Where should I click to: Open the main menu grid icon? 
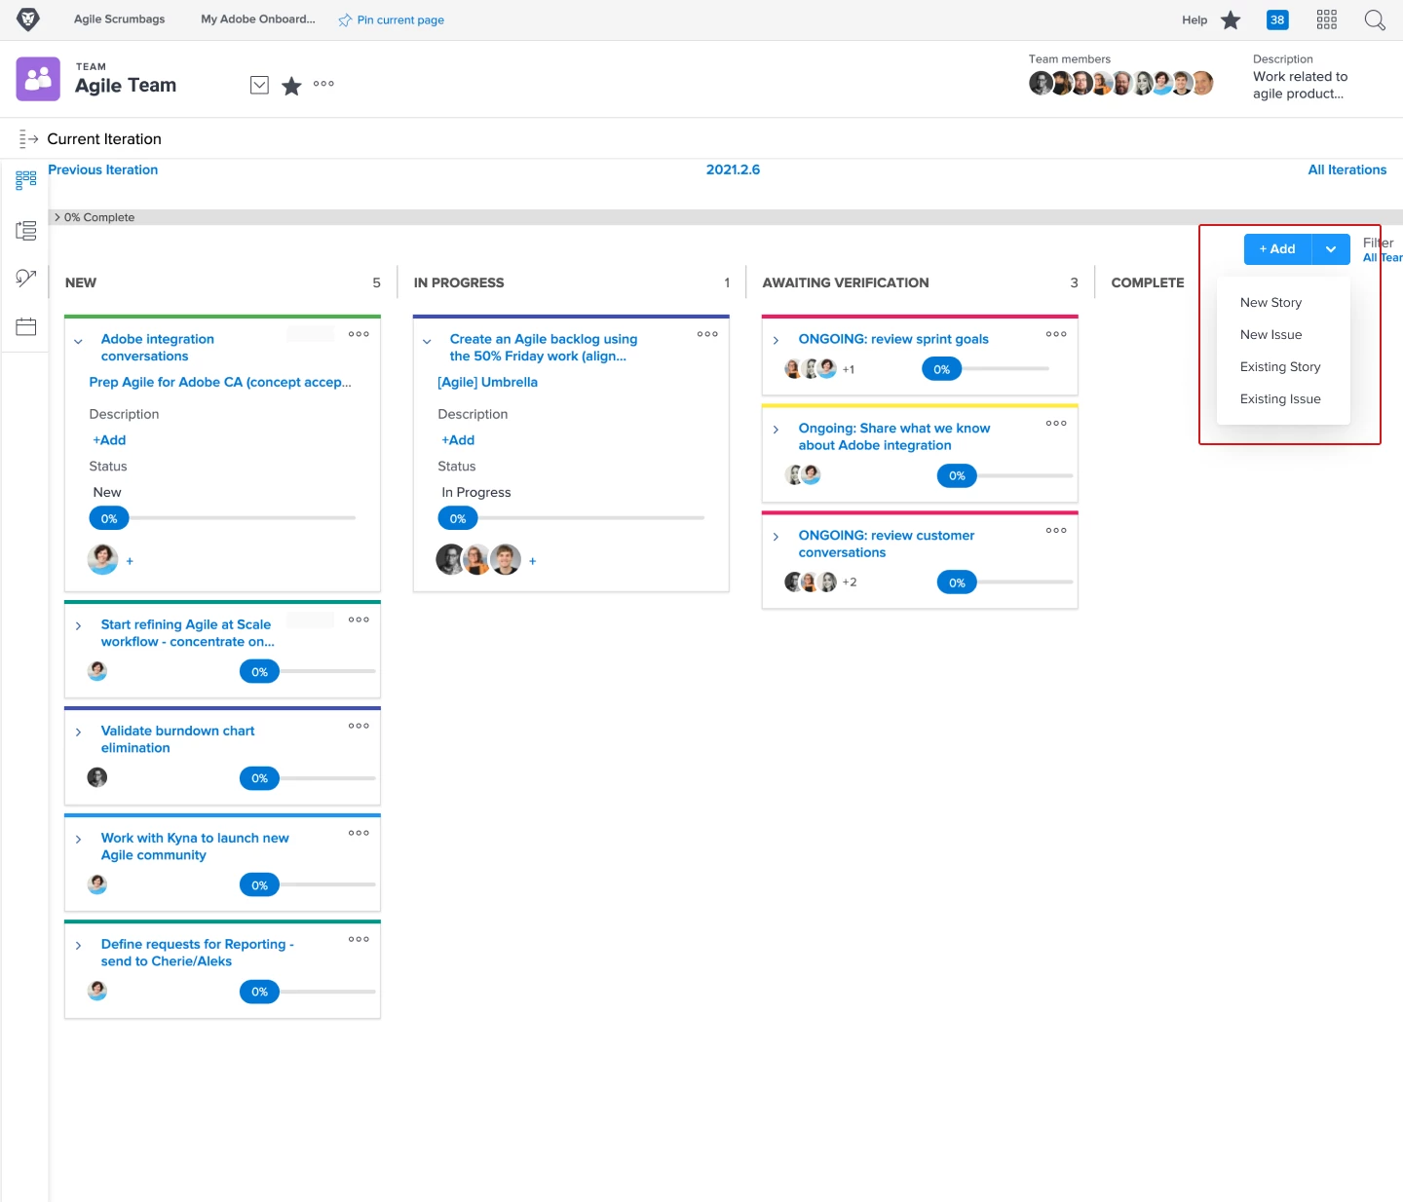(1326, 19)
